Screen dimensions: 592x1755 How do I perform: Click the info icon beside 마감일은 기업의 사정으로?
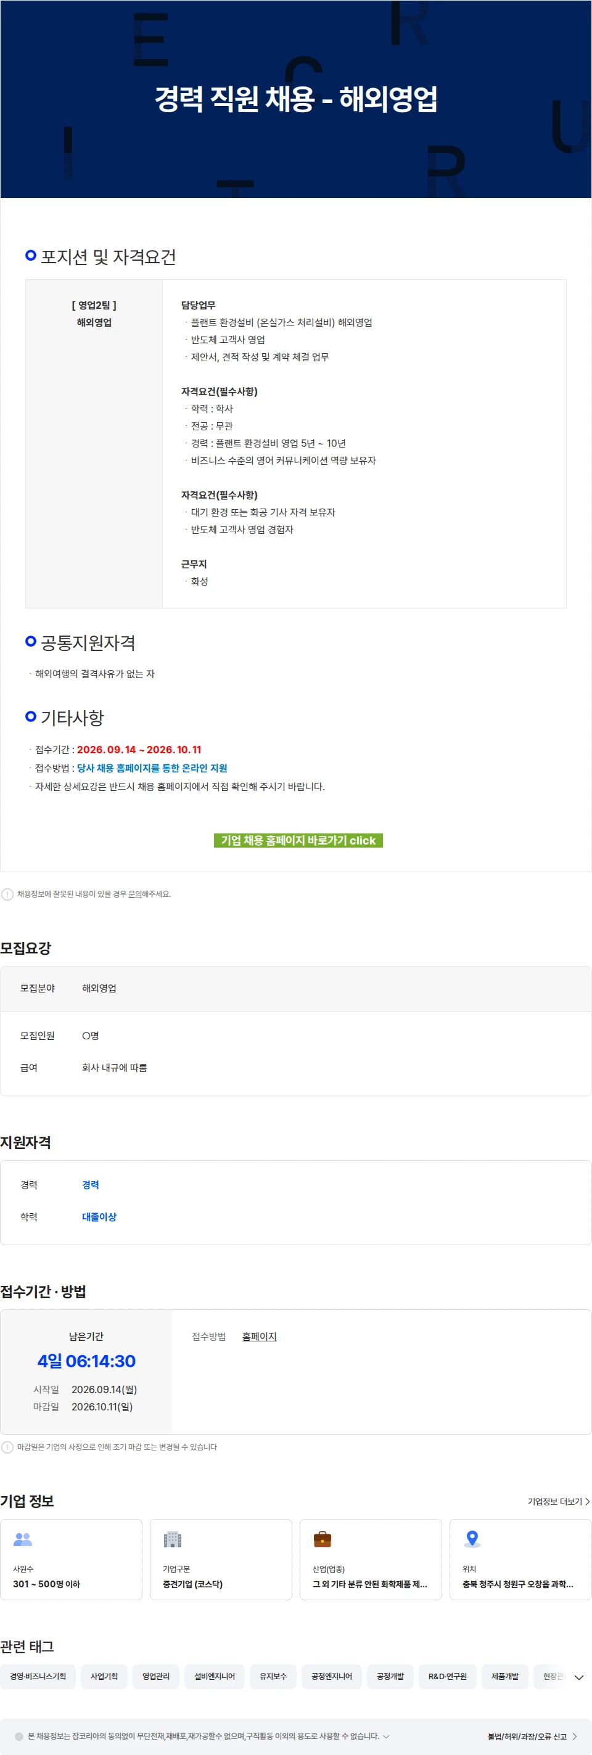(x=7, y=1446)
